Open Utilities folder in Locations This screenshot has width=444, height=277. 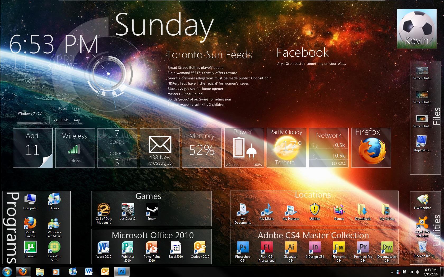(x=315, y=212)
